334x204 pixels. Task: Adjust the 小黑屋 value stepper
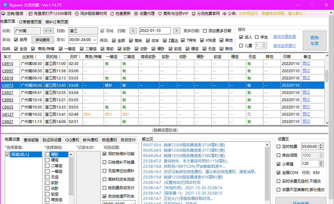click(x=321, y=164)
